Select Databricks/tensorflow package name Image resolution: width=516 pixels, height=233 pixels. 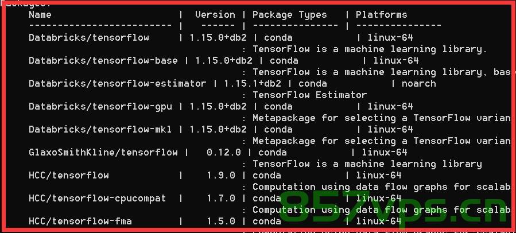89,37
